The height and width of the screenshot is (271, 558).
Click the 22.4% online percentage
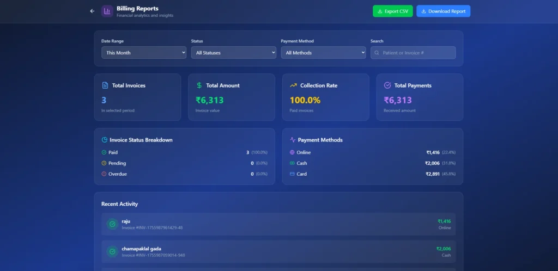[x=449, y=152]
